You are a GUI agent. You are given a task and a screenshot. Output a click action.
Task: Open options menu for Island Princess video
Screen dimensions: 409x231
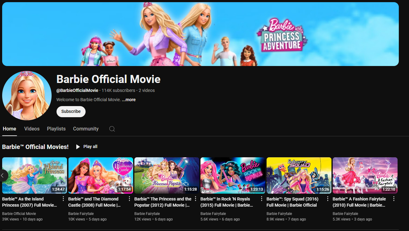(x=63, y=199)
